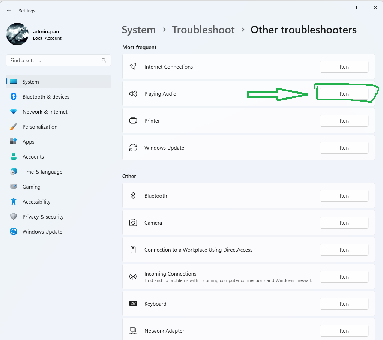Open the Apps settings page

pyautogui.click(x=59, y=142)
